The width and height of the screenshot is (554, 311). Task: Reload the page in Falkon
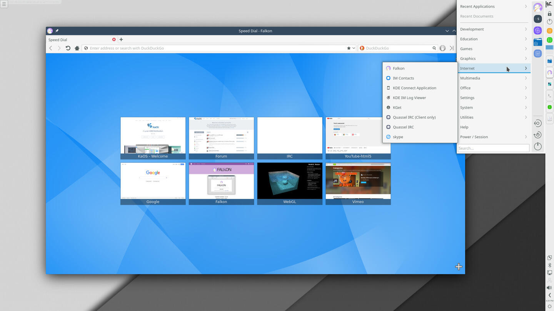[x=68, y=48]
